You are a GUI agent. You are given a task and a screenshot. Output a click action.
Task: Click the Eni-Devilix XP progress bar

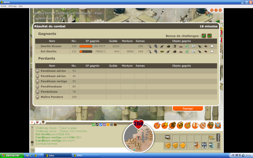86,52
